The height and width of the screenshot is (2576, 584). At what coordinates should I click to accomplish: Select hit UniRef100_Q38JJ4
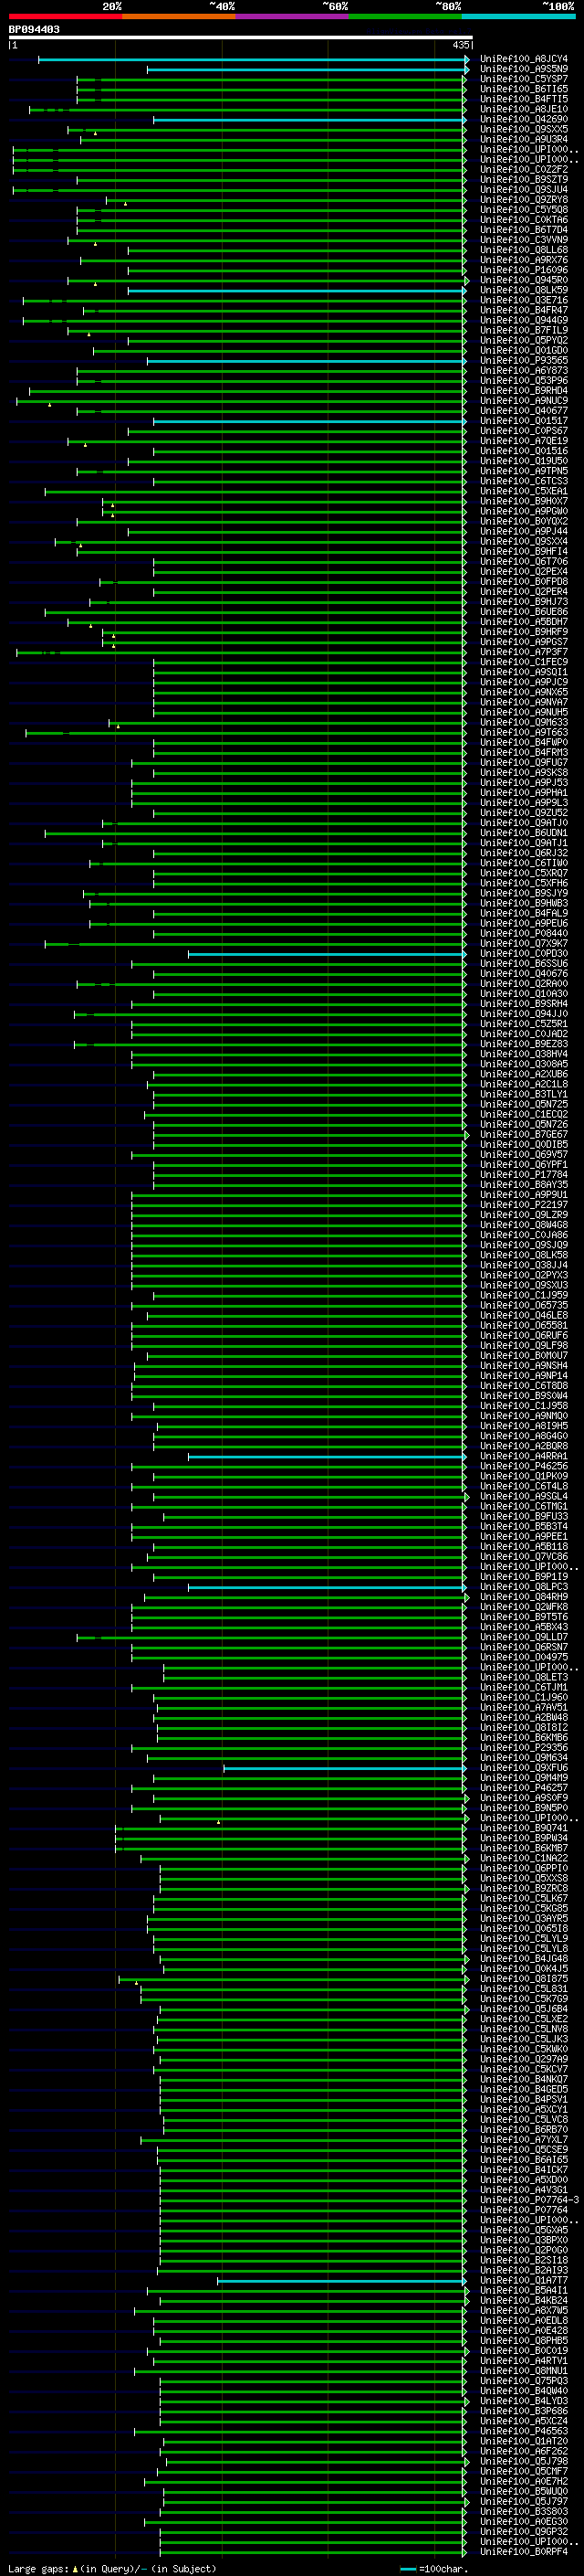pyautogui.click(x=524, y=1265)
